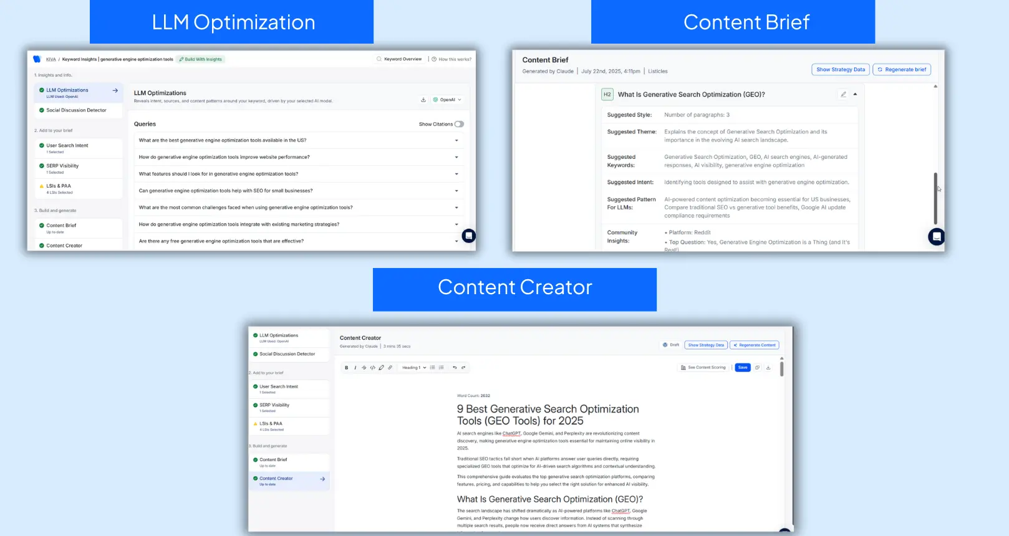Image resolution: width=1009 pixels, height=536 pixels.
Task: Toggle bold formatting in the editor toolbar
Action: point(346,368)
